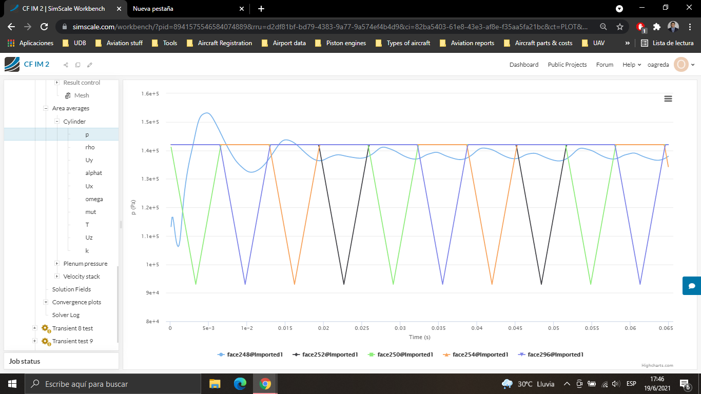Select the rho area average plot
Image resolution: width=701 pixels, height=394 pixels.
pyautogui.click(x=90, y=147)
